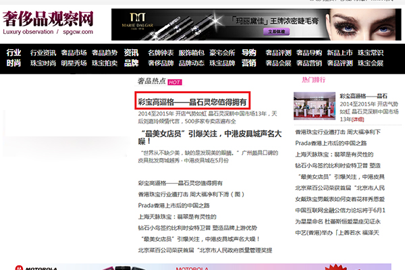Open 女戴珠宝男戴表如何卖着花样秀恩爱 ranking link
Viewport: 405px width, 270px height.
point(340,199)
